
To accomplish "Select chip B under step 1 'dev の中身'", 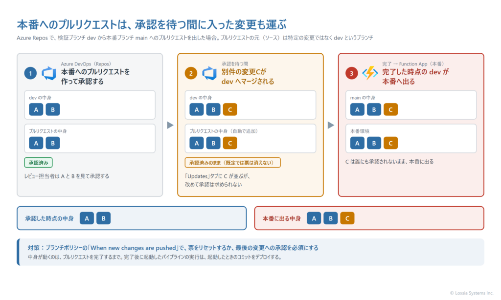I will point(53,109).
